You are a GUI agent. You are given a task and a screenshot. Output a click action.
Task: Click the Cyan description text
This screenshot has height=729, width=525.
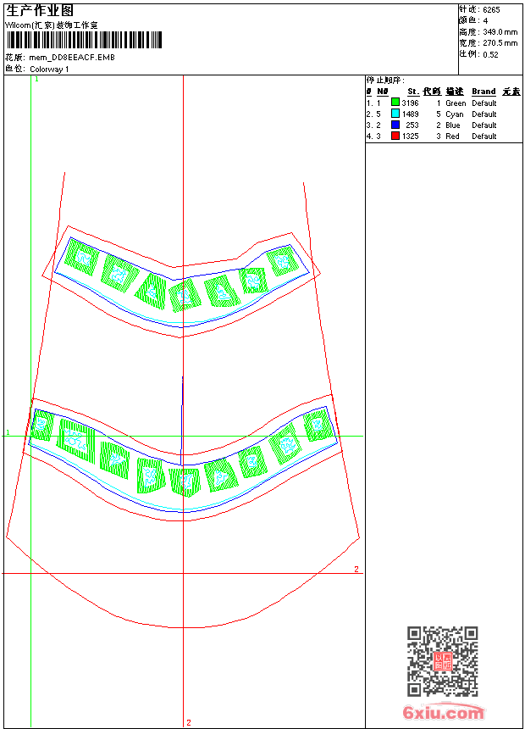455,114
